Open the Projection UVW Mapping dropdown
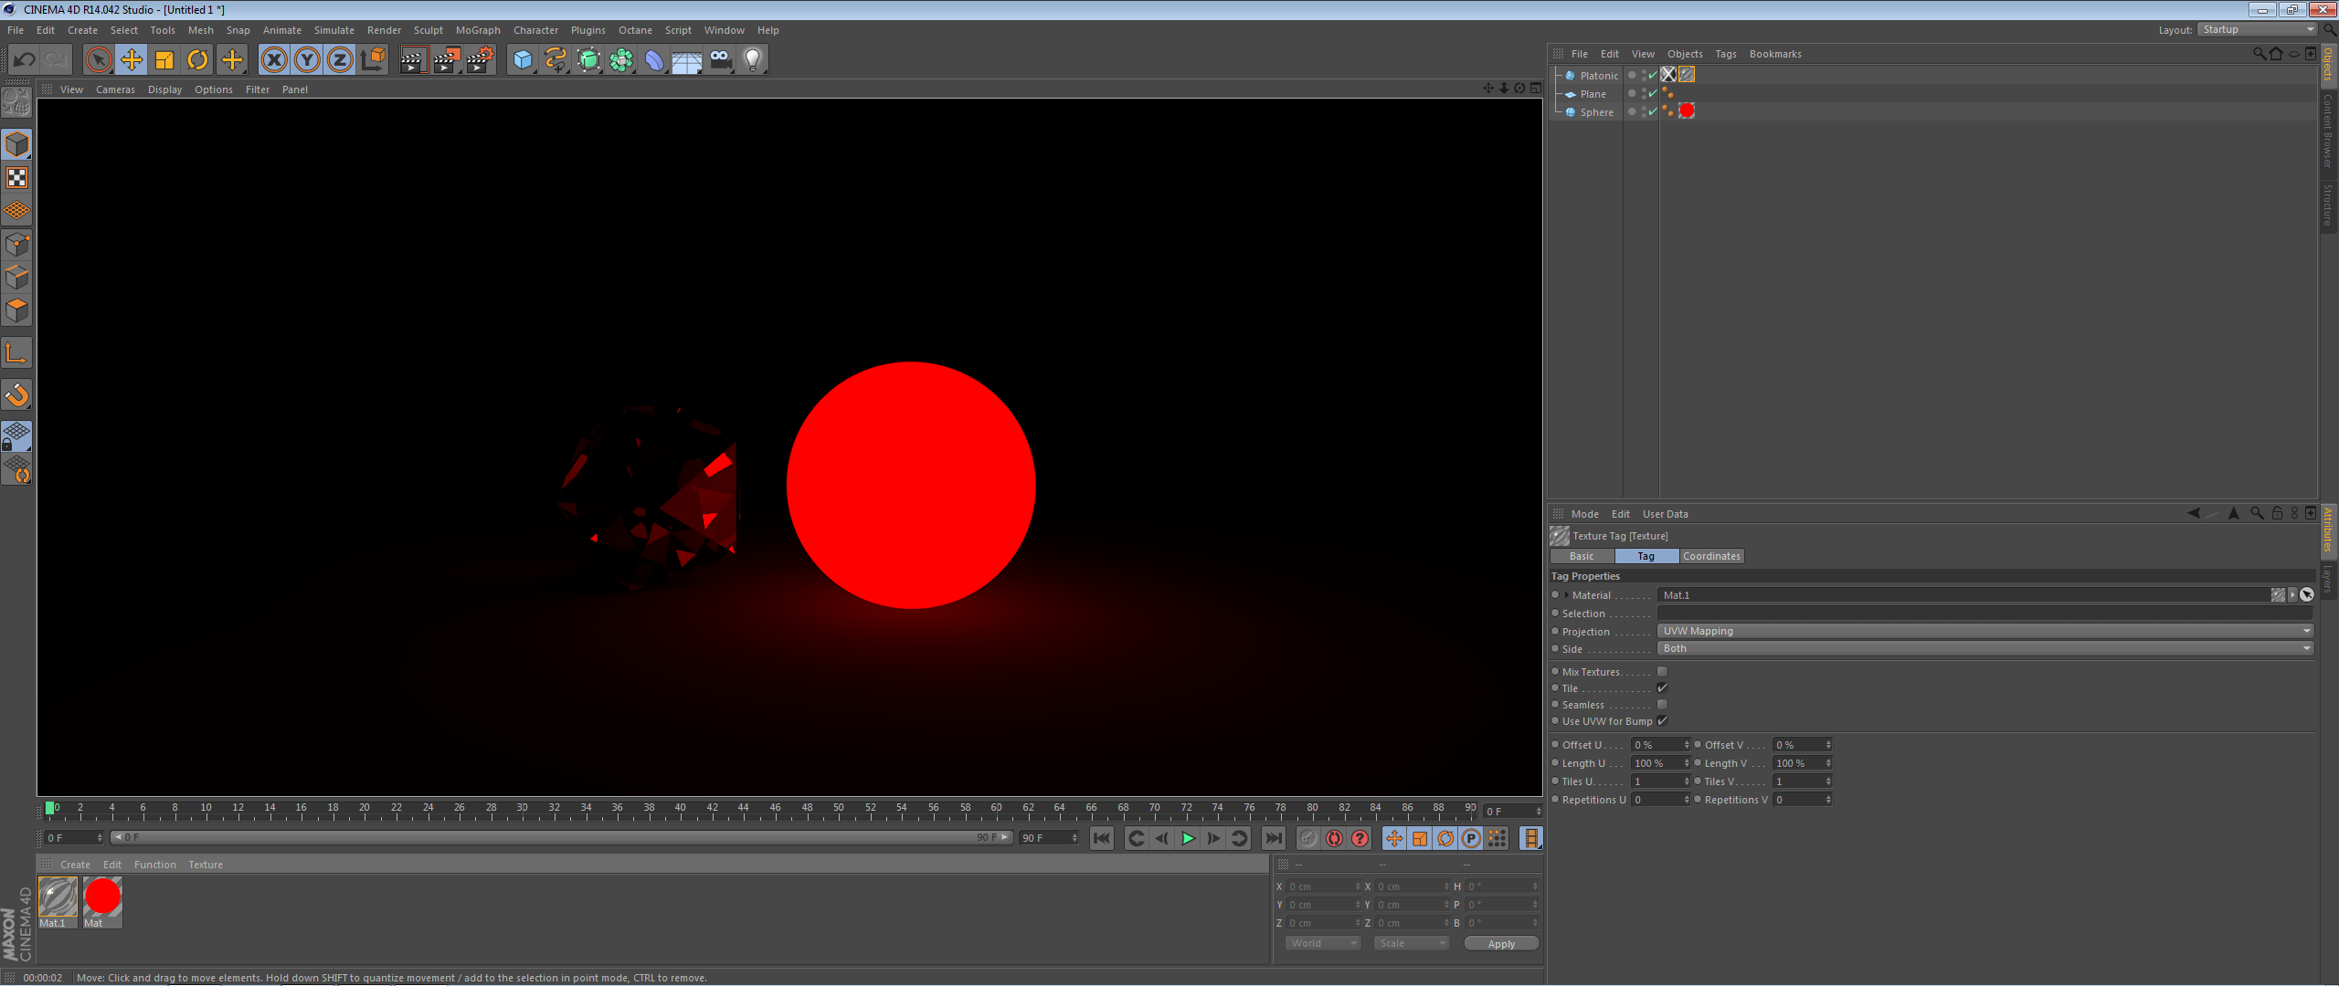This screenshot has height=986, width=2339. [x=1984, y=631]
